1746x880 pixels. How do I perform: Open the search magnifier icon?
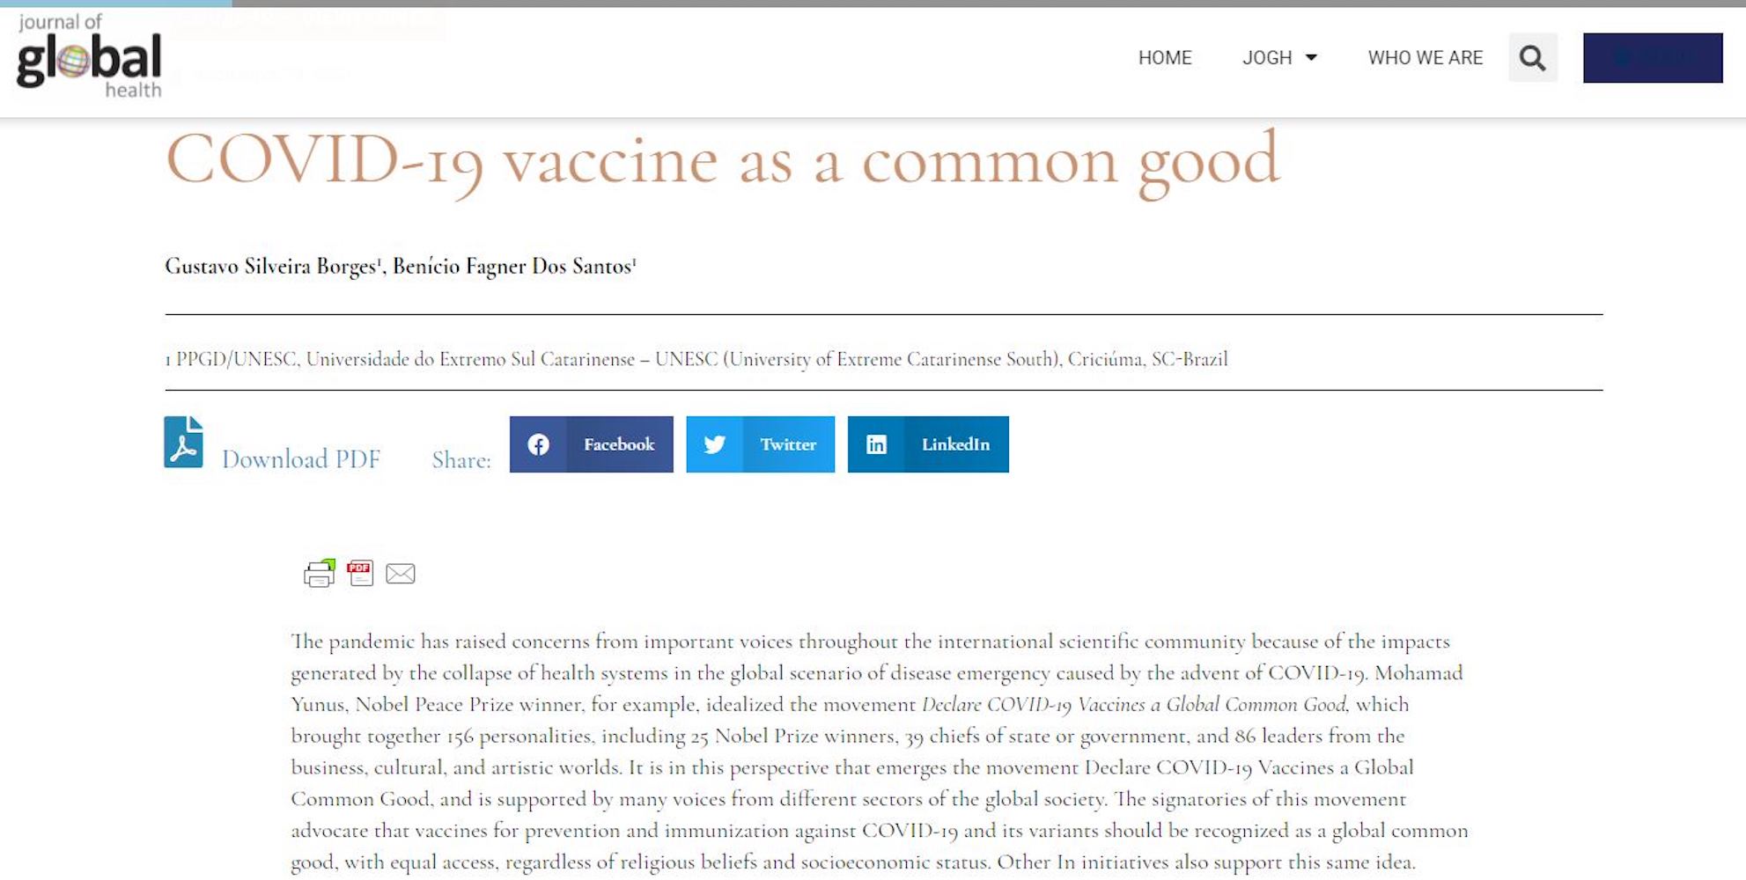(x=1532, y=58)
